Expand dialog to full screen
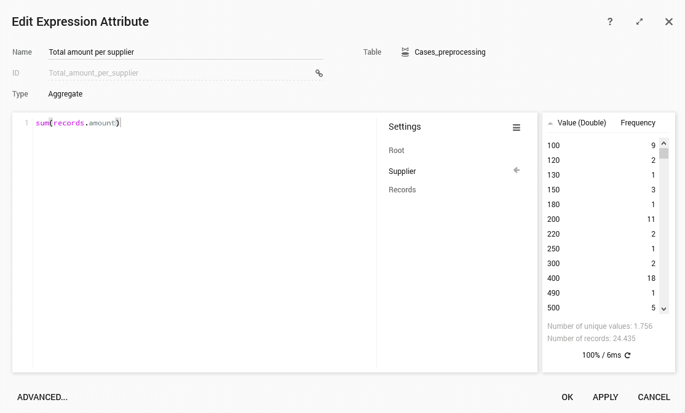The image size is (685, 413). 639,22
